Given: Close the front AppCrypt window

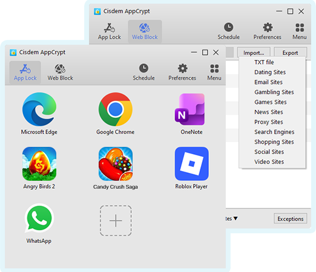Looking at the screenshot, I should pos(216,53).
